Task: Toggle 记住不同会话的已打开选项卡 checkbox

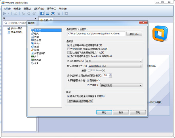Action: (x=69, y=45)
